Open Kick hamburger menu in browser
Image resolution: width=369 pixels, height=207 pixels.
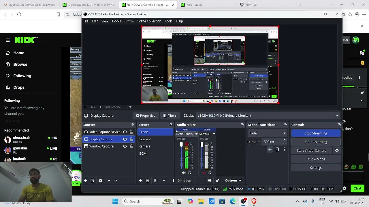(8, 40)
